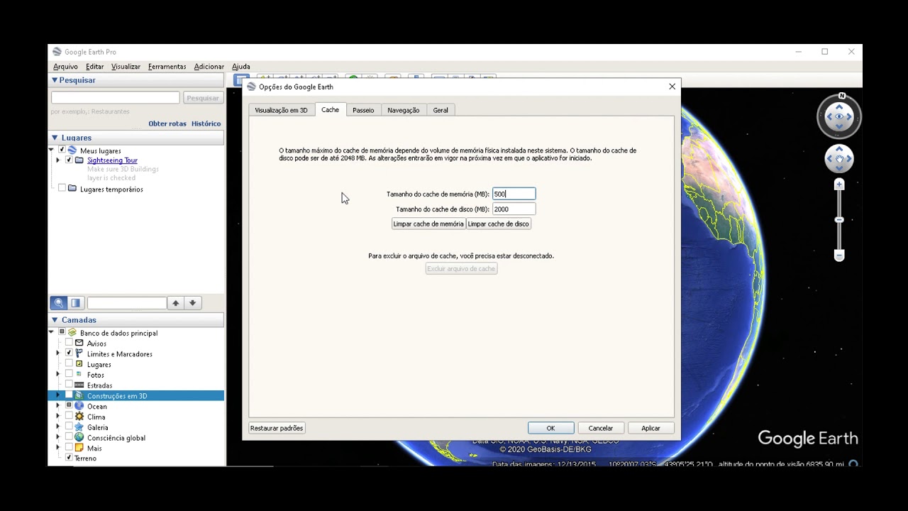908x511 pixels.
Task: Click the Ocean globe icon
Action: tap(79, 406)
